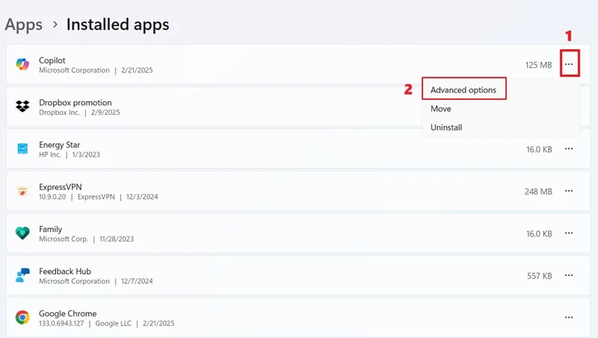The width and height of the screenshot is (598, 338).
Task: Click the ExpressVPN app icon
Action: pos(22,191)
